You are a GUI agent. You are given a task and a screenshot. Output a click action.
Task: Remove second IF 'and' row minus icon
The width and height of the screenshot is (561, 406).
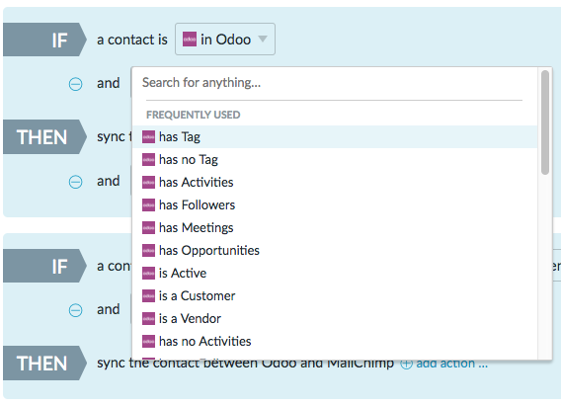click(75, 310)
